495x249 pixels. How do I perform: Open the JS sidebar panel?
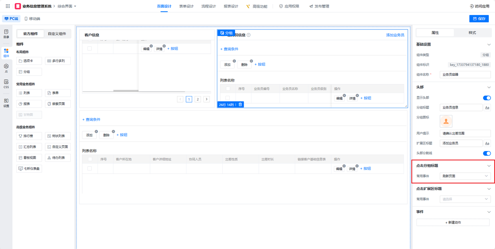click(6, 69)
